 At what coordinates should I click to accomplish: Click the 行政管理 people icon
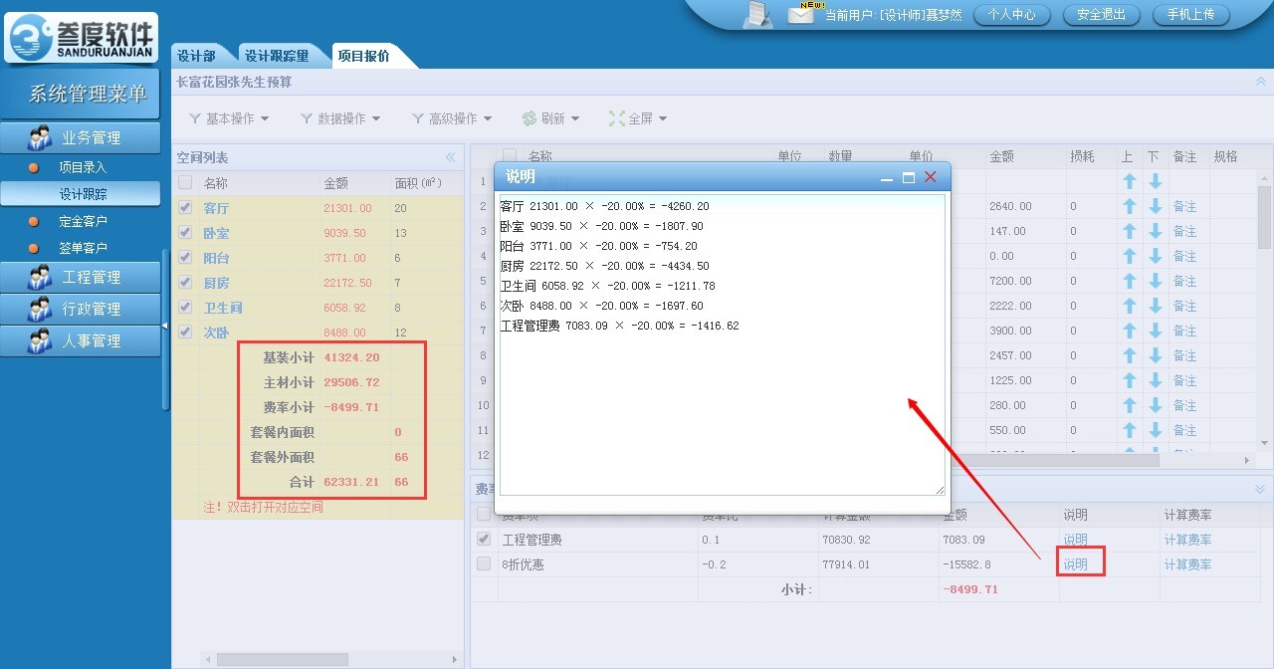(40, 309)
